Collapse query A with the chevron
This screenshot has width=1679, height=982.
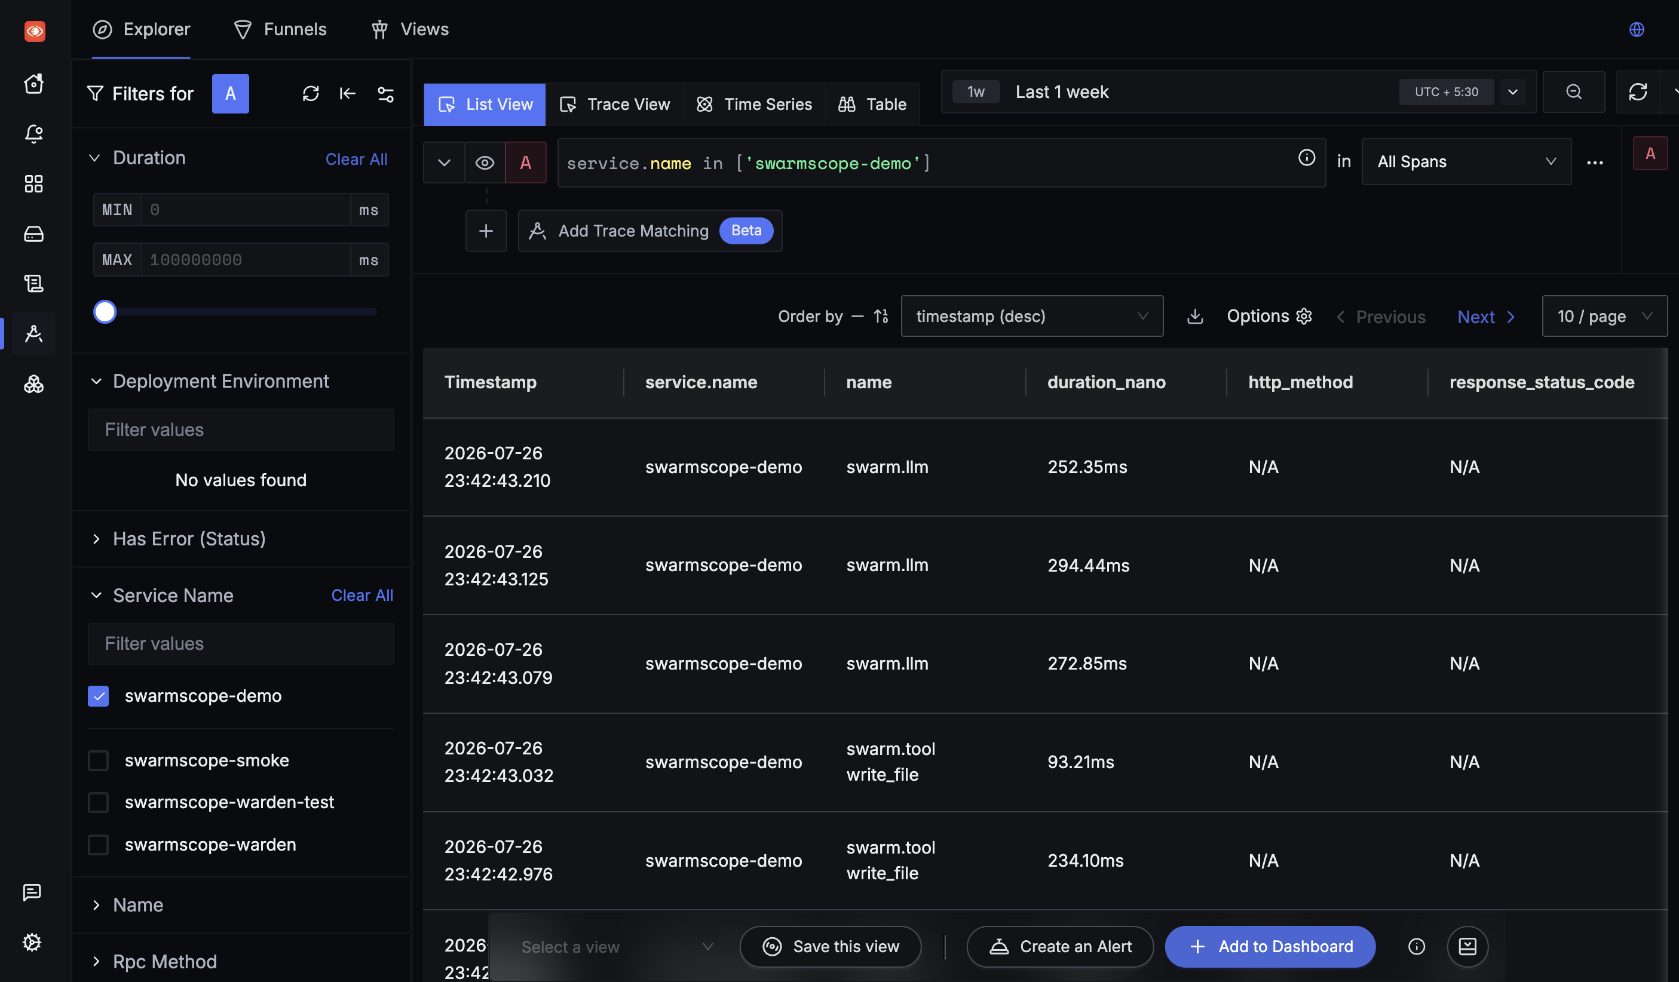coord(445,162)
